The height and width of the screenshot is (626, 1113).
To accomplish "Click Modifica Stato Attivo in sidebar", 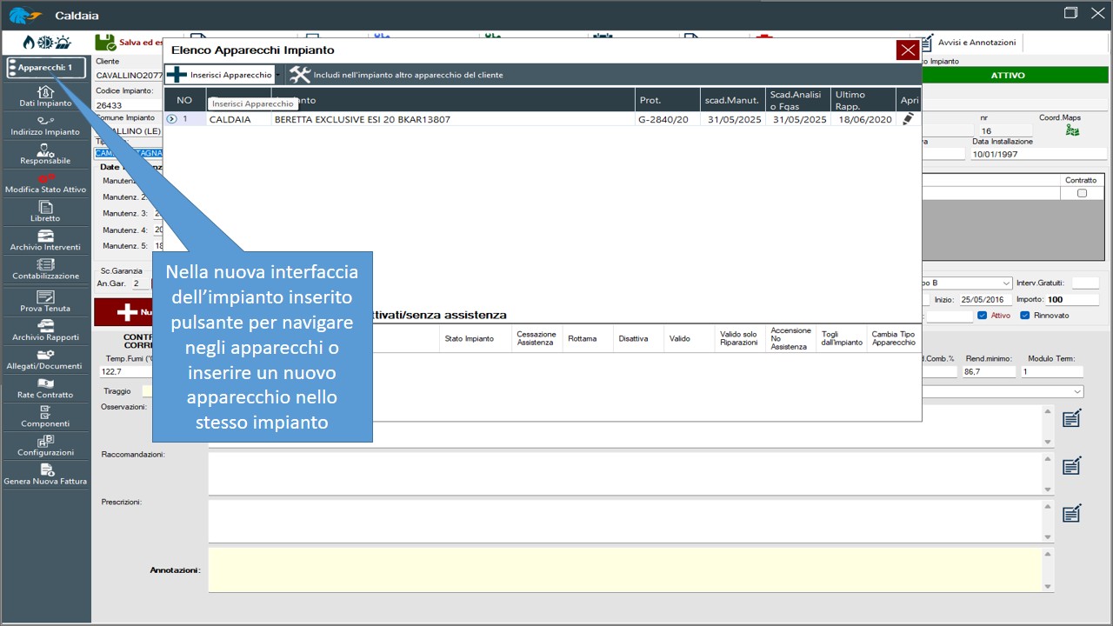I will pyautogui.click(x=45, y=183).
